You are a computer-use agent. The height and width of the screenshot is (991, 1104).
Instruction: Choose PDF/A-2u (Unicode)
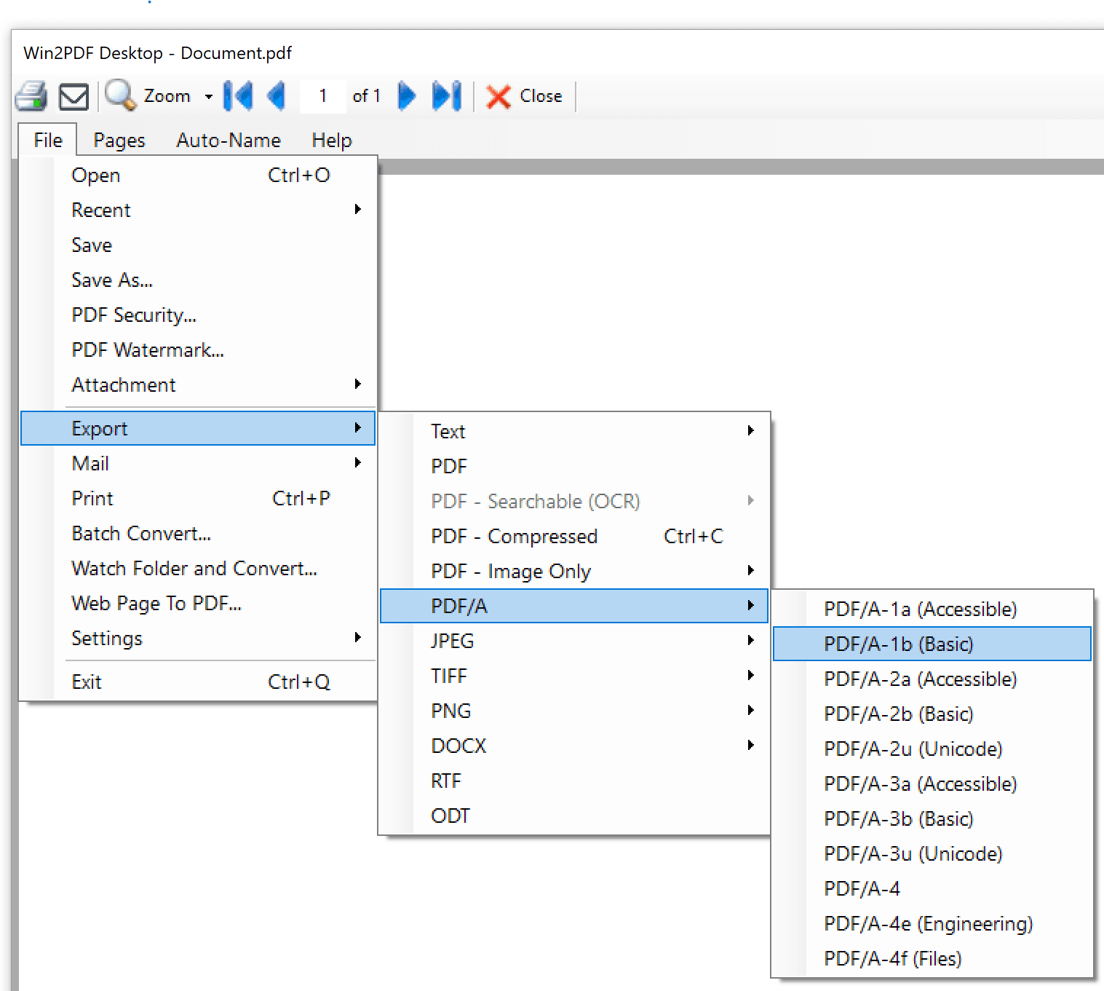tap(932, 749)
